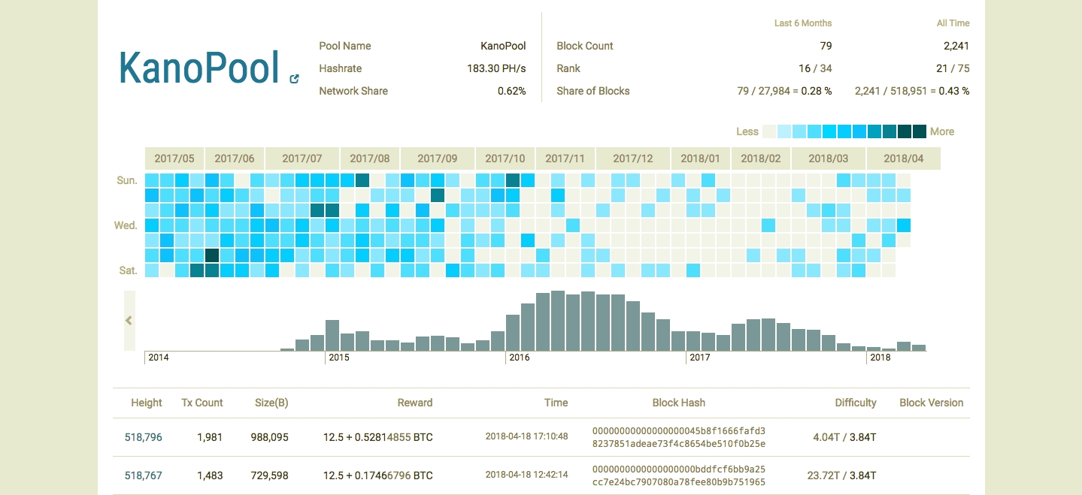The image size is (1082, 495).
Task: Click the all-time block count 2,241
Action: (956, 46)
